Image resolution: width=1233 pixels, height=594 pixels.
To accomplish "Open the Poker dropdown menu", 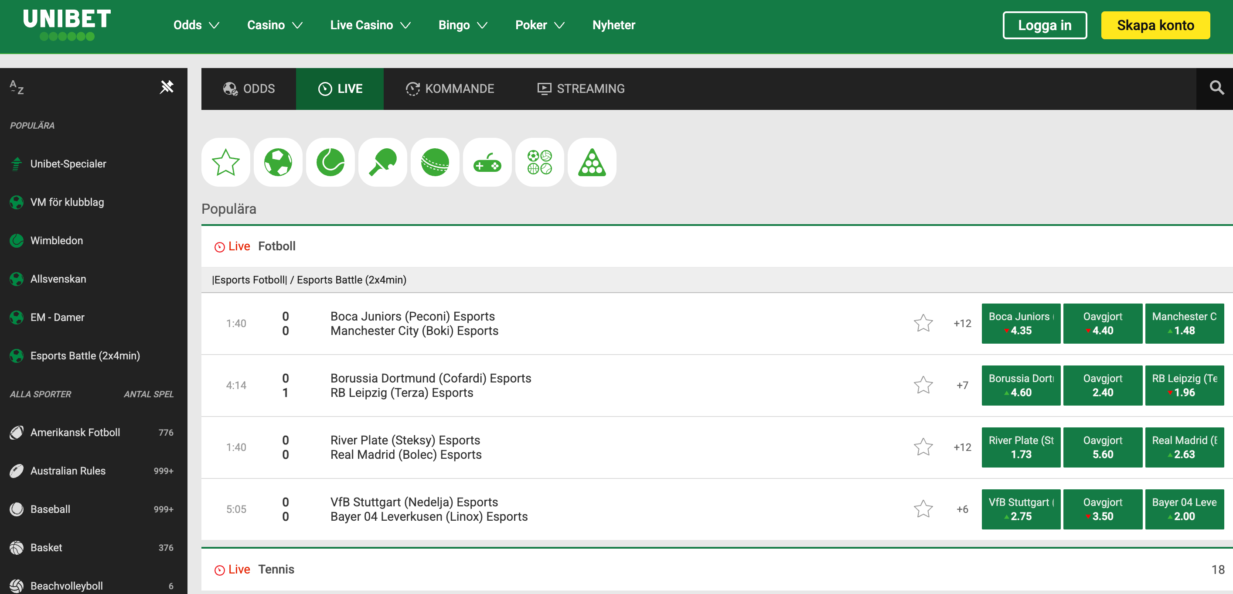I will [x=539, y=25].
